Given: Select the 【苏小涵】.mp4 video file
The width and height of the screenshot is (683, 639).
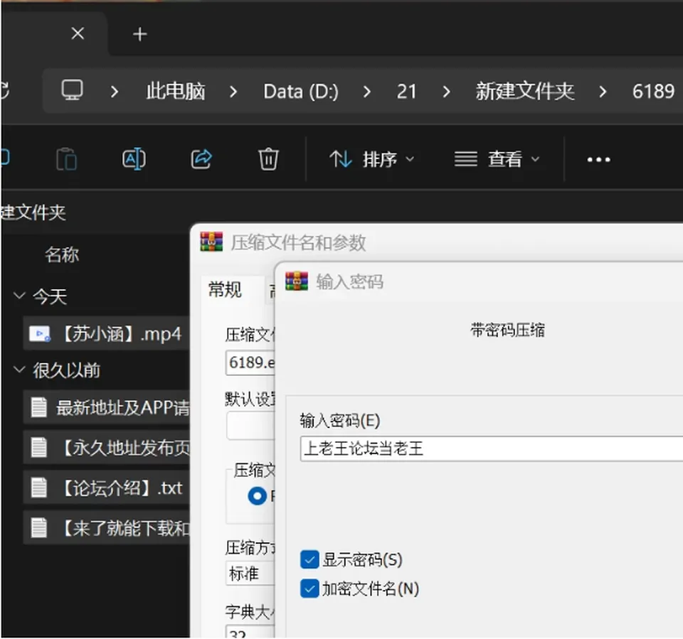Looking at the screenshot, I should point(106,334).
